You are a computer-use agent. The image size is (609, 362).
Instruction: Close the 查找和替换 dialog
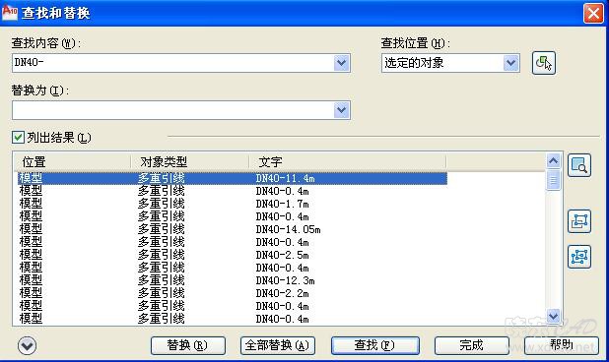click(593, 13)
